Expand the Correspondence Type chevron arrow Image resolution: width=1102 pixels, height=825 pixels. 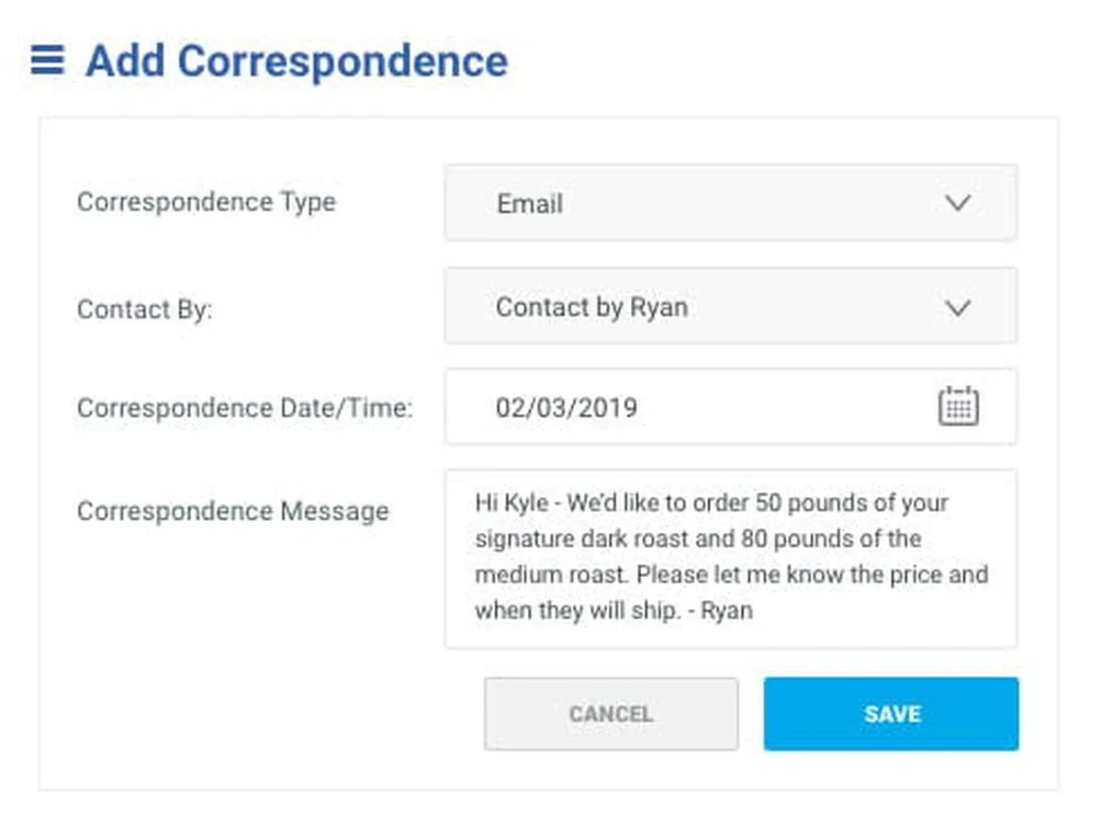[958, 203]
